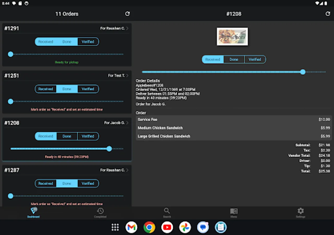Switch to the Dashboard tab
The image size is (334, 235).
click(33, 213)
